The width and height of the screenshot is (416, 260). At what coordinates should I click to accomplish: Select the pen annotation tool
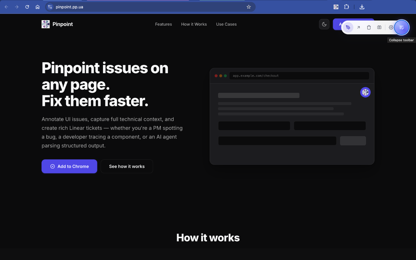click(348, 28)
